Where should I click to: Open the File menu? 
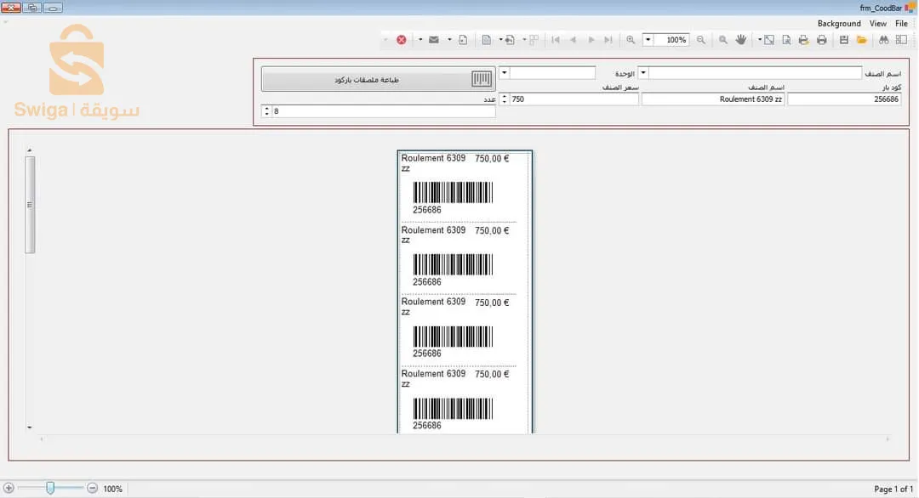901,24
